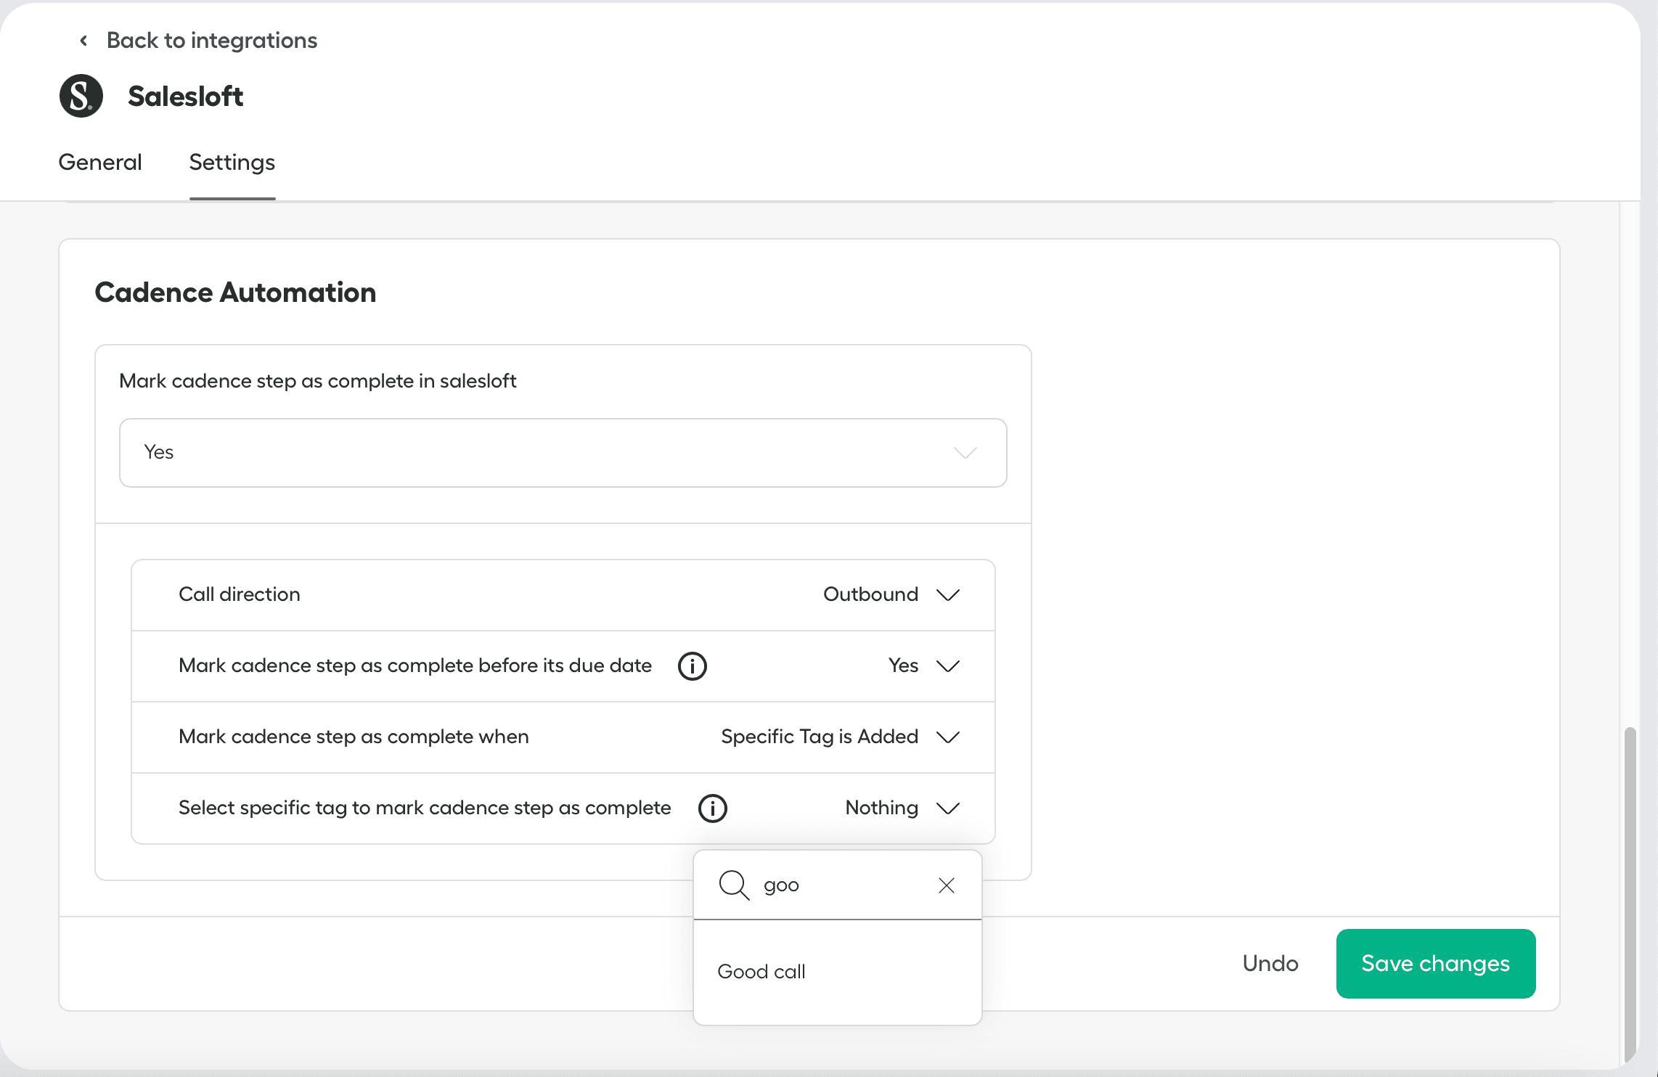Open the Call direction Outbound dropdown

click(891, 594)
